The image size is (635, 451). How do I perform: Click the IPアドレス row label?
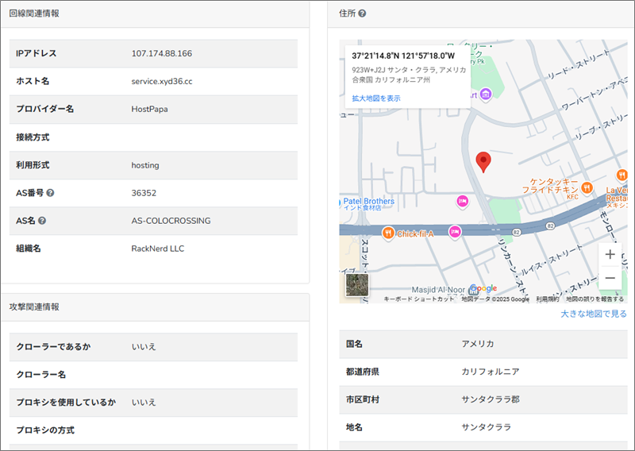(36, 53)
